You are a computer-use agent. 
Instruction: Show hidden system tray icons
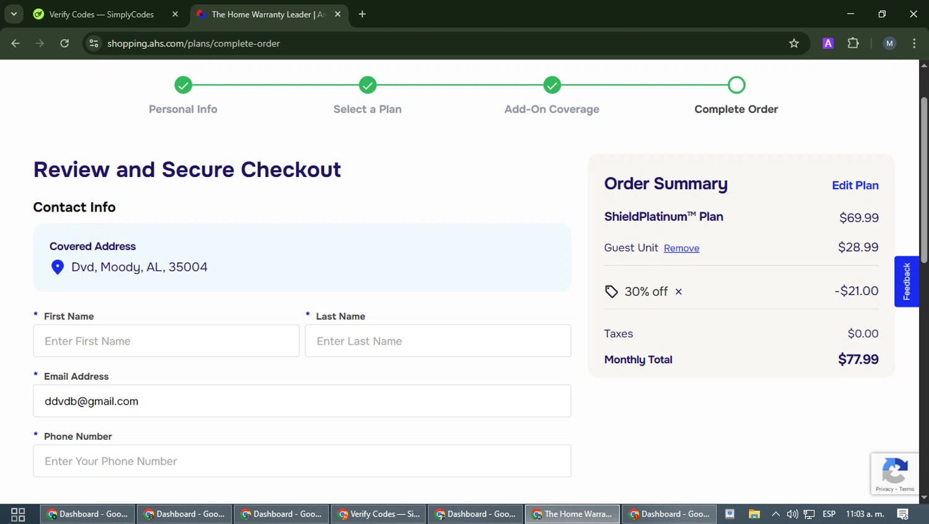(x=775, y=514)
